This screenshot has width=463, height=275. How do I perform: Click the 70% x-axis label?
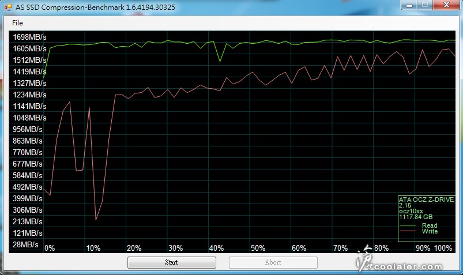pyautogui.click(x=340, y=248)
